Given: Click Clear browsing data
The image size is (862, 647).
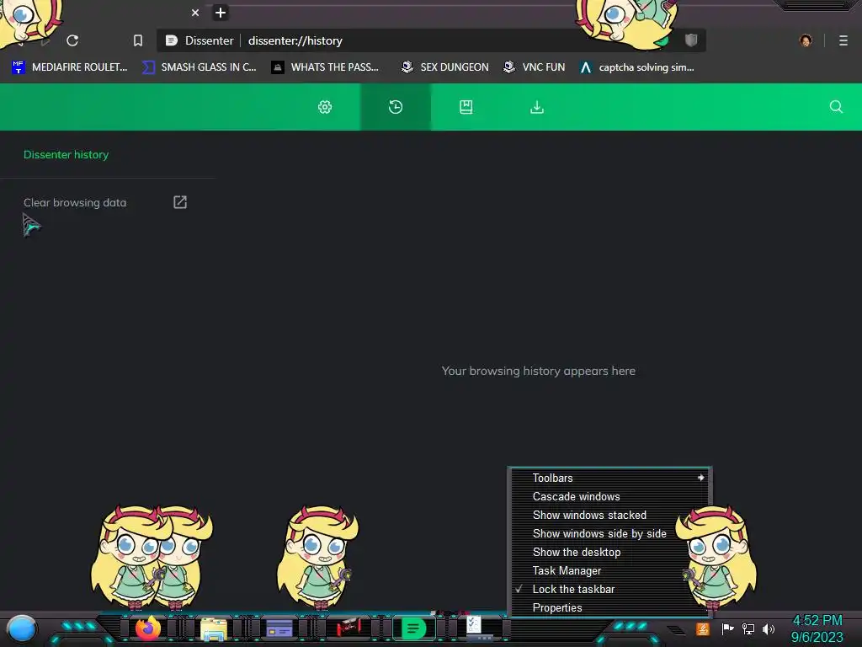Looking at the screenshot, I should tap(75, 202).
